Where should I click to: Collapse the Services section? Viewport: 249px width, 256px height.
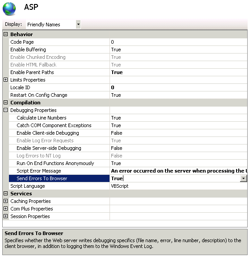[x=5, y=194]
